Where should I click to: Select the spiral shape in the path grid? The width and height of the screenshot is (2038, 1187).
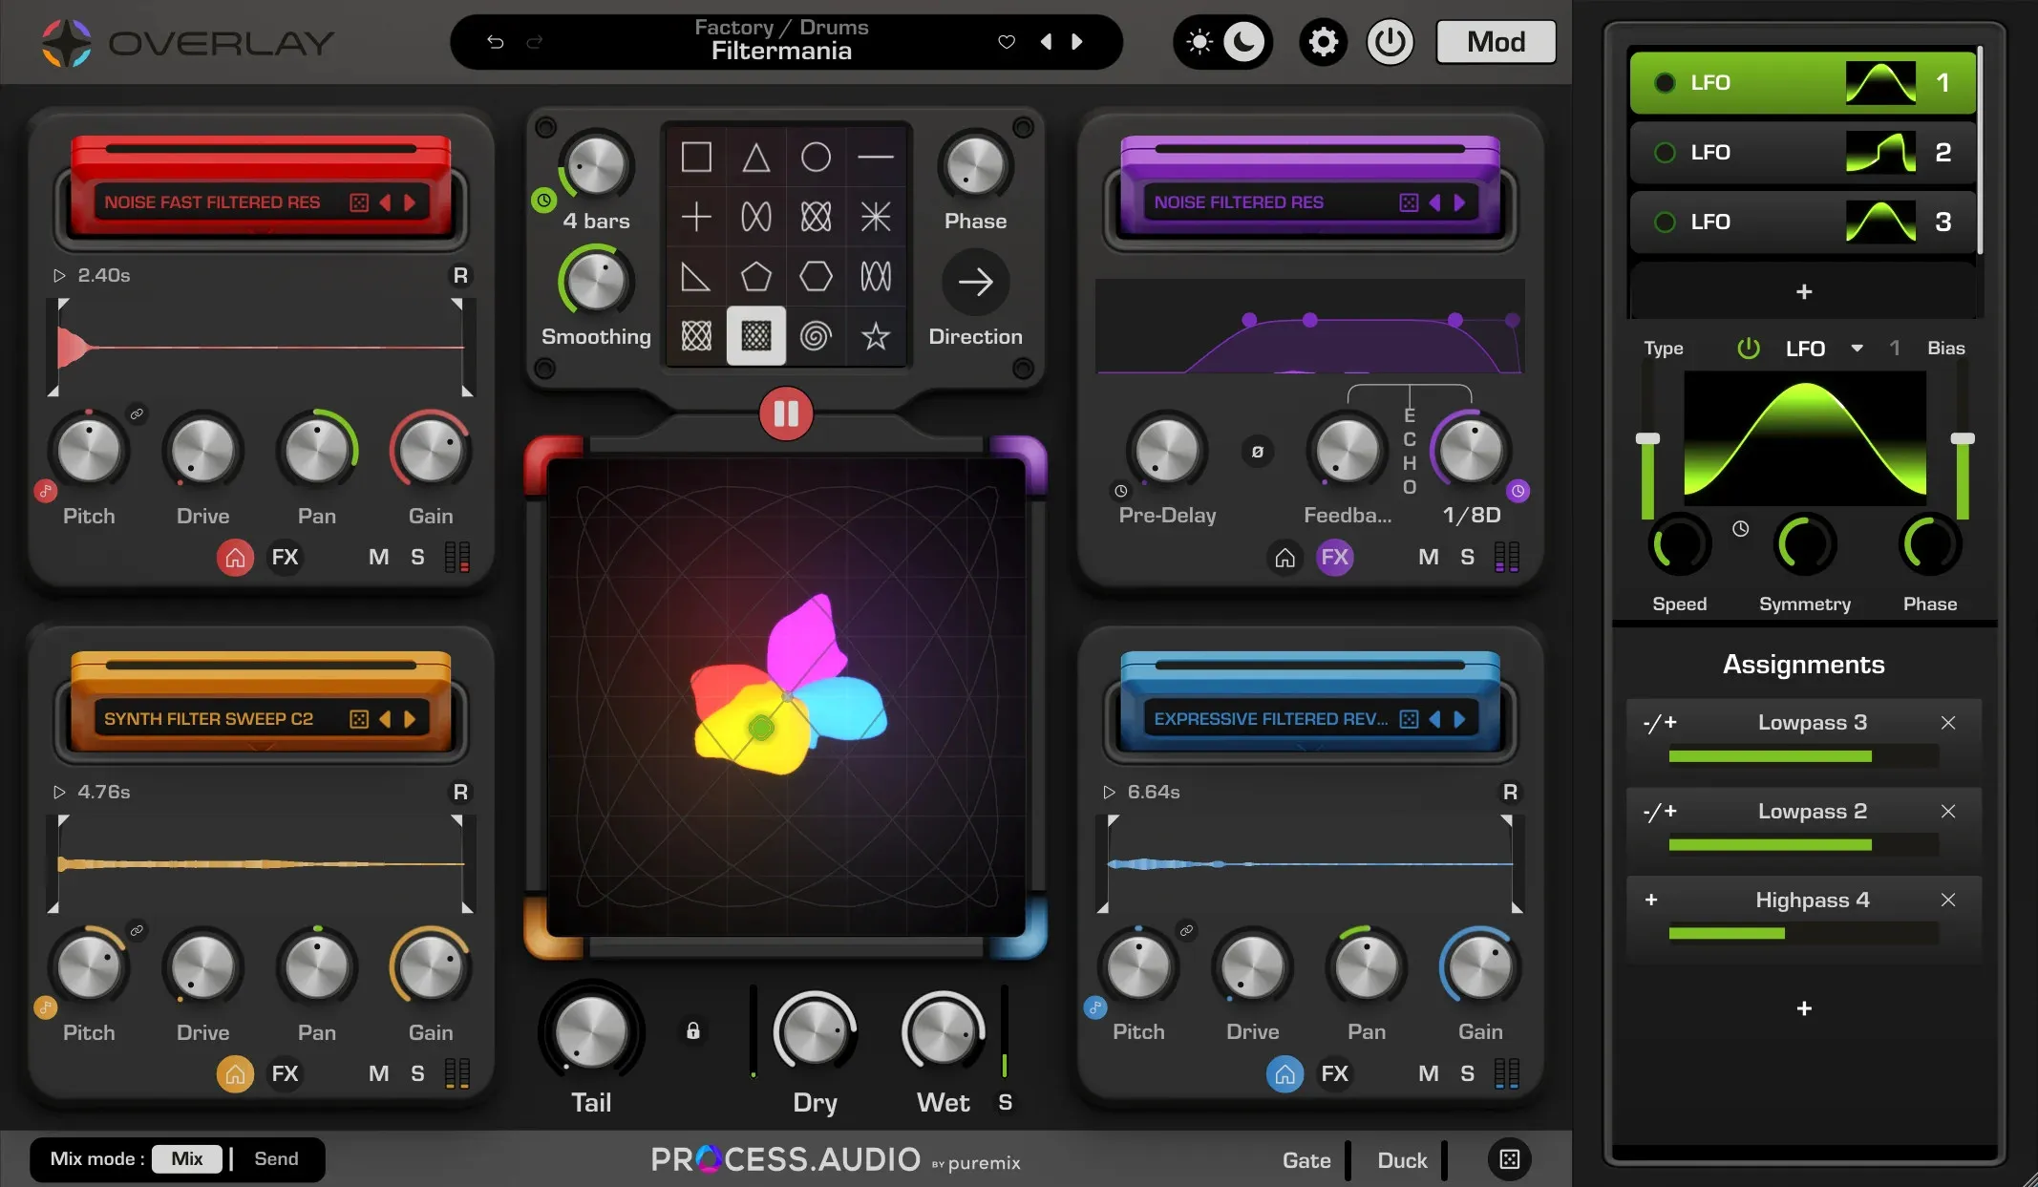coord(816,336)
